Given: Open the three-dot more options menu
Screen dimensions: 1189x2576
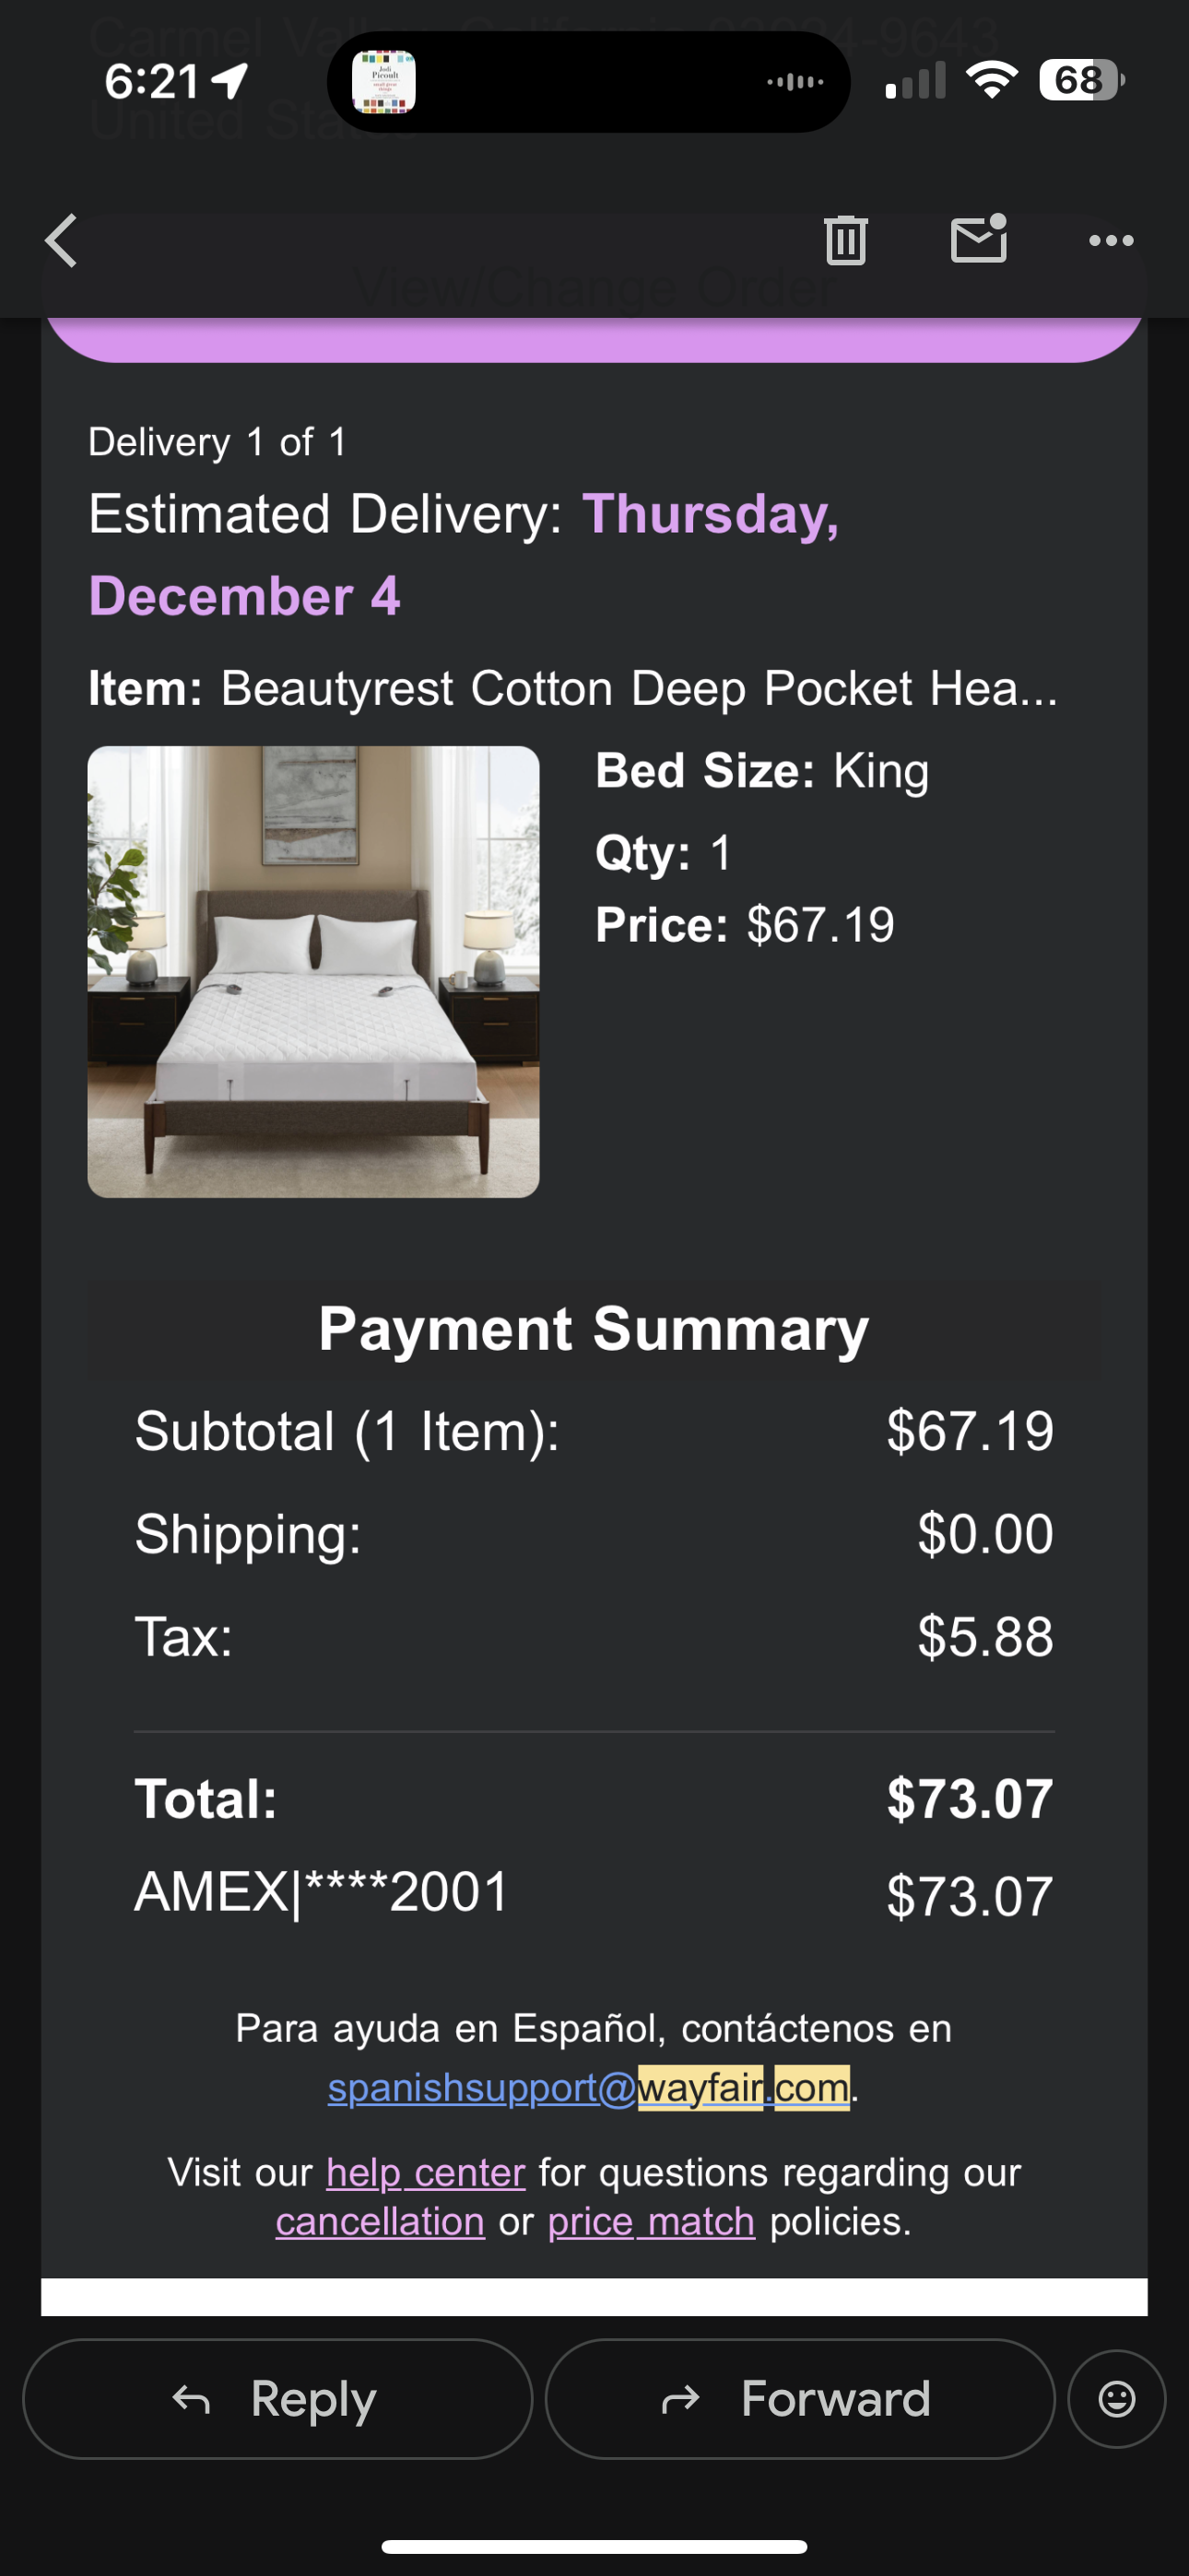Looking at the screenshot, I should point(1111,240).
